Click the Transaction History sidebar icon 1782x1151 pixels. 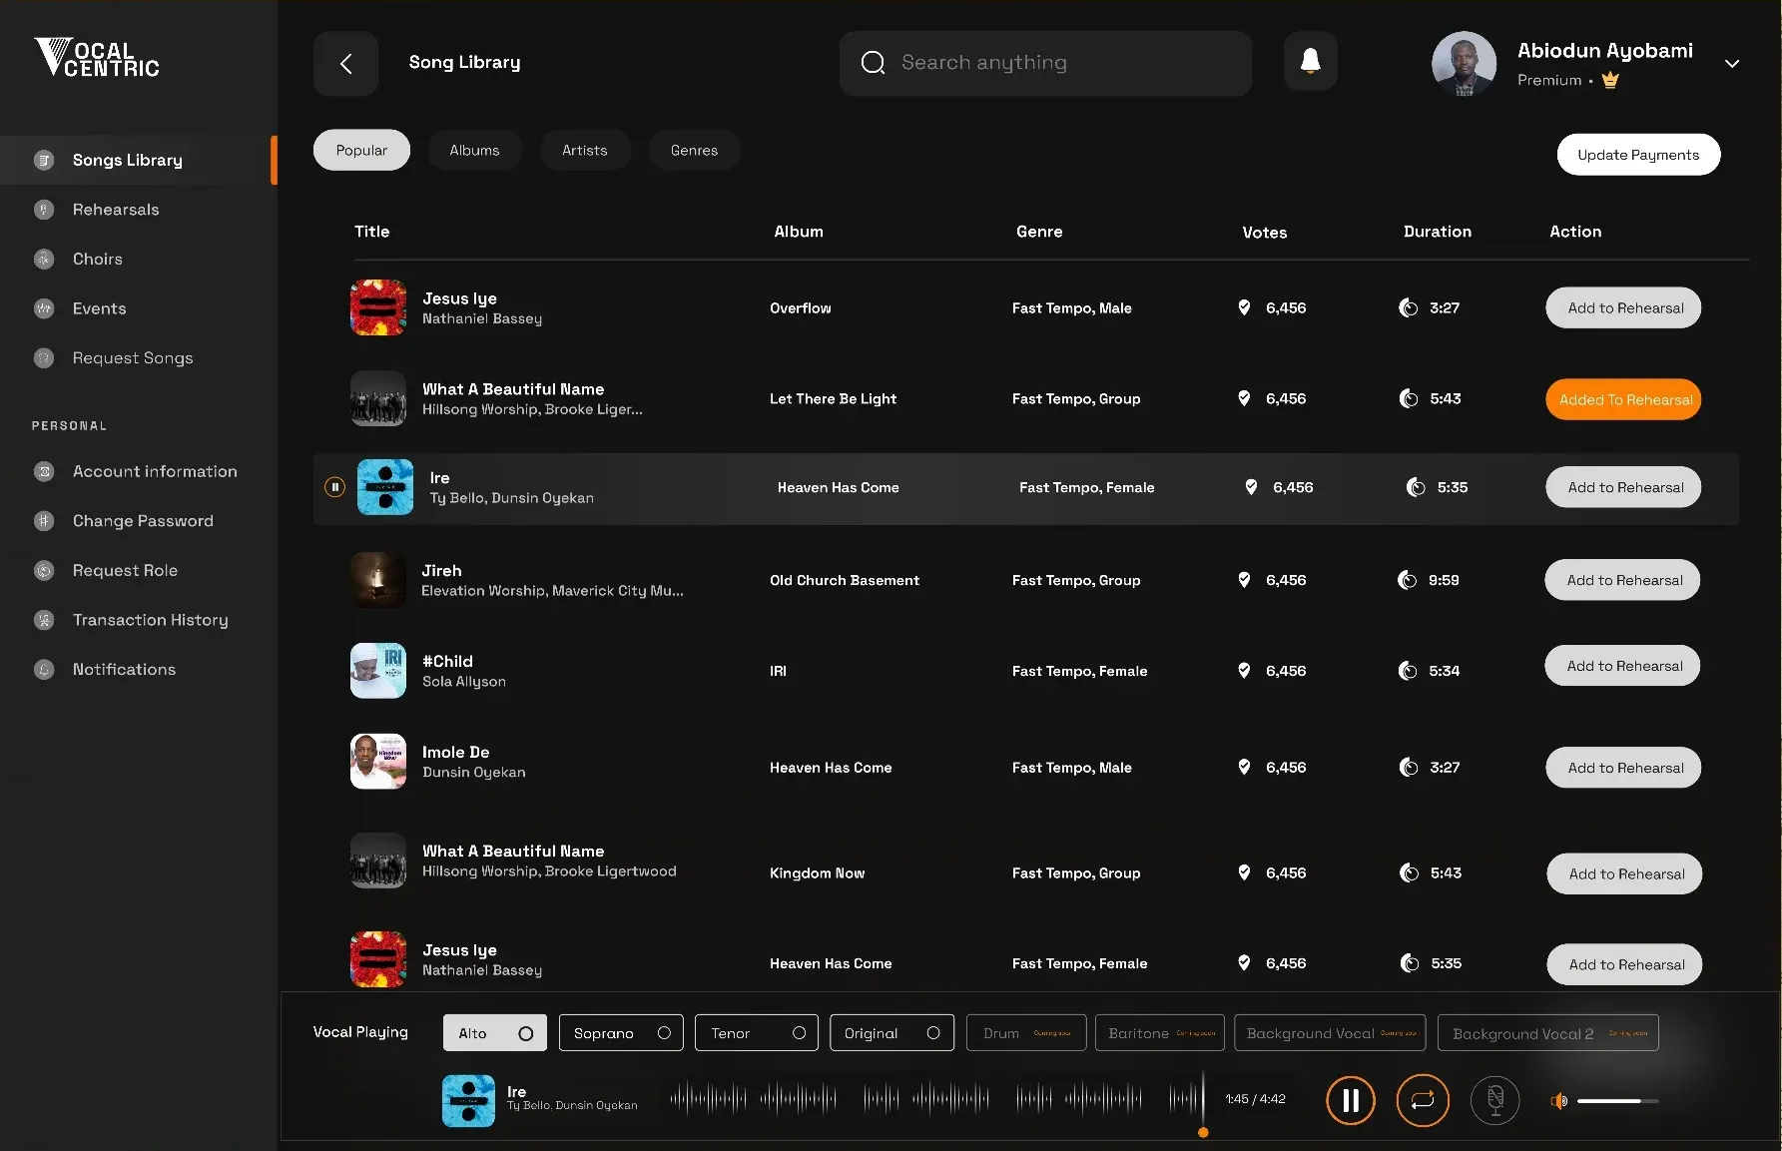point(44,620)
